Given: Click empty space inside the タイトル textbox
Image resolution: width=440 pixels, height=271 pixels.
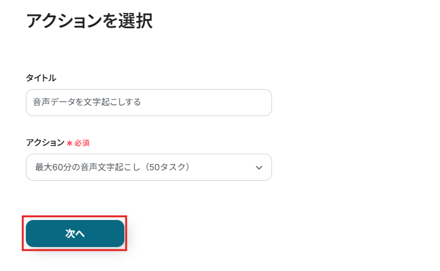Looking at the screenshot, I should pos(209,103).
